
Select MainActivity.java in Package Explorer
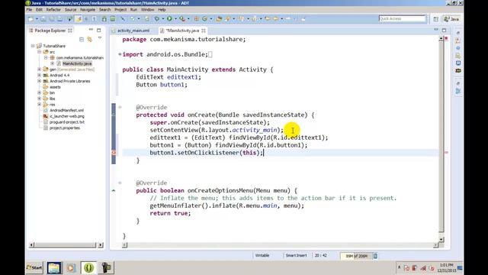(x=77, y=63)
